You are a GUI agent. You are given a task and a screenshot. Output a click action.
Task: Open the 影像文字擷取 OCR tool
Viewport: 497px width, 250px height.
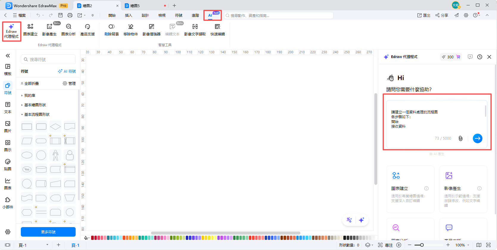[x=195, y=30]
